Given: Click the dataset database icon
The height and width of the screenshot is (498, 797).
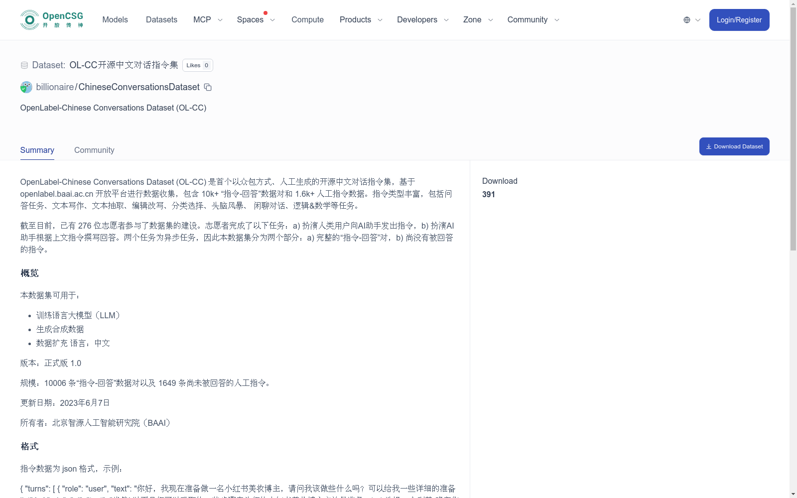Looking at the screenshot, I should pos(24,65).
